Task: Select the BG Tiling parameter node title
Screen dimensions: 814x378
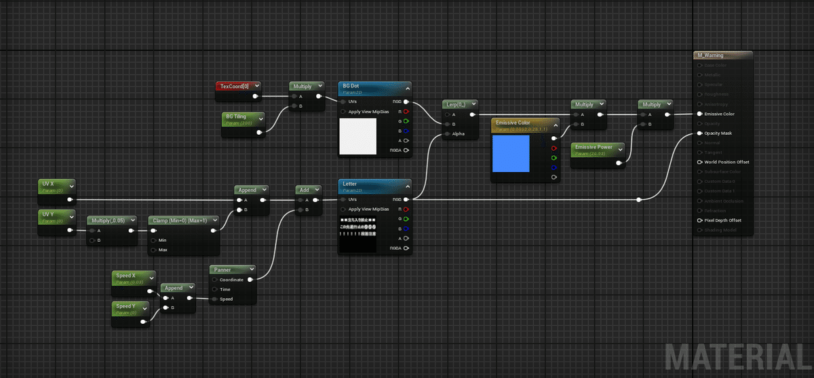Action: pyautogui.click(x=237, y=117)
